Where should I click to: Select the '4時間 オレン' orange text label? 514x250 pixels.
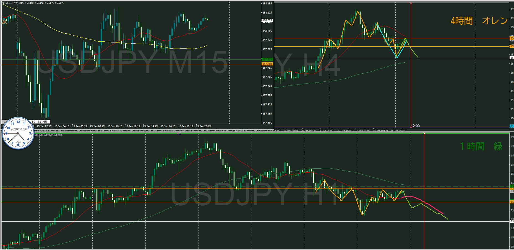point(479,21)
